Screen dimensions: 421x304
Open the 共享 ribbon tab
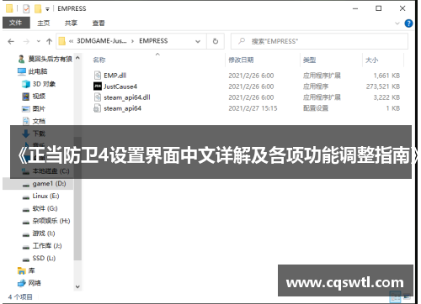(71, 23)
